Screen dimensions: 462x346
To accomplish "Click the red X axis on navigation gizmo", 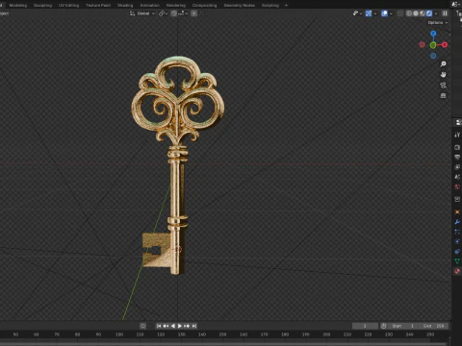I will (445, 45).
